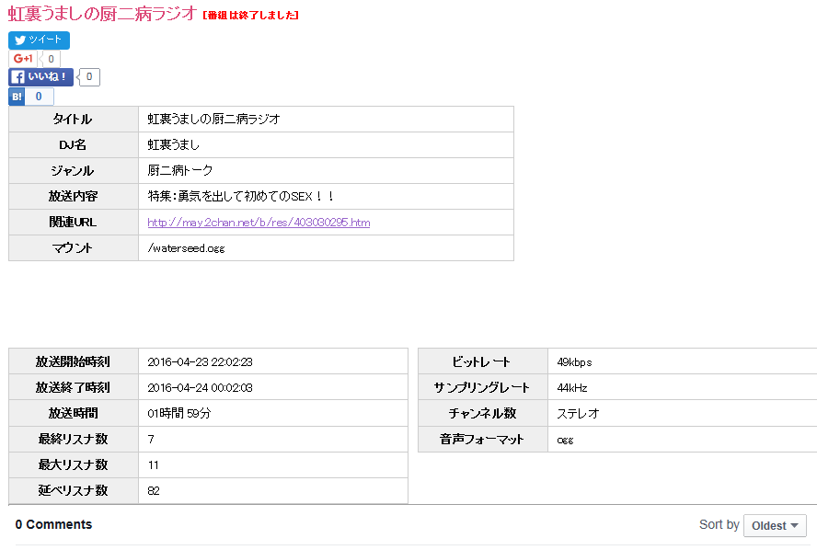Open the 虹裏うましの厨二病ラジオ page title link

click(102, 13)
